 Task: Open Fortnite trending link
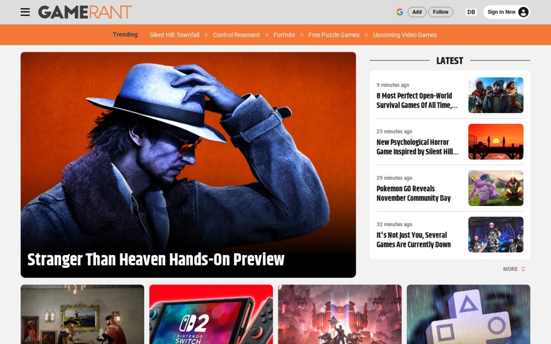tap(284, 35)
